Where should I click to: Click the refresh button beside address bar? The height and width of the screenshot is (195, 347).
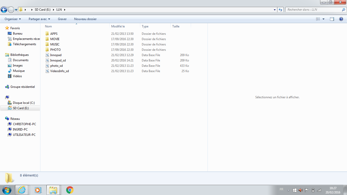[x=280, y=10]
